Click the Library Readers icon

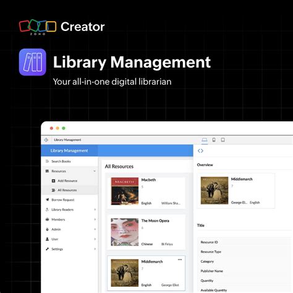(x=47, y=210)
